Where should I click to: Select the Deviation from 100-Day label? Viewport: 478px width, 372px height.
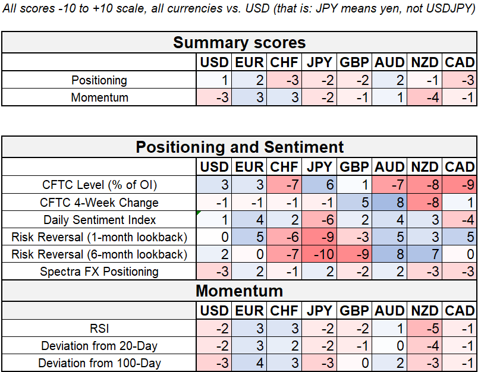coord(99,362)
